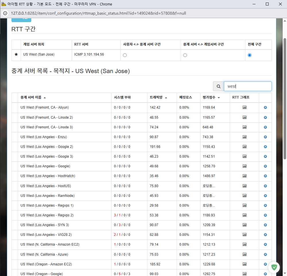287x276 pixels.
Task: Click 'US West (Oregon - Amazon EC2)' row name
Action: click(x=46, y=264)
